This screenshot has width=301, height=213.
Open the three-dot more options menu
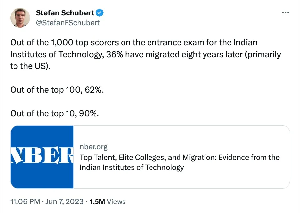coord(286,13)
